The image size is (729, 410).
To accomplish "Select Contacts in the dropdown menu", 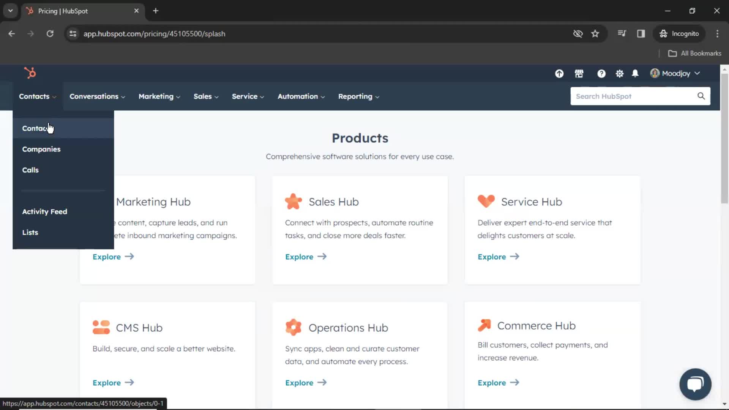I will click(63, 128).
